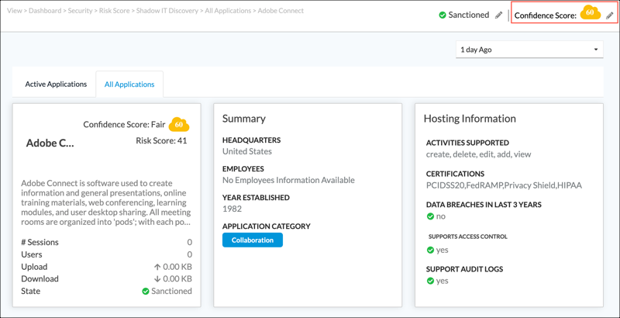Click the 'Users' row label

pos(32,254)
